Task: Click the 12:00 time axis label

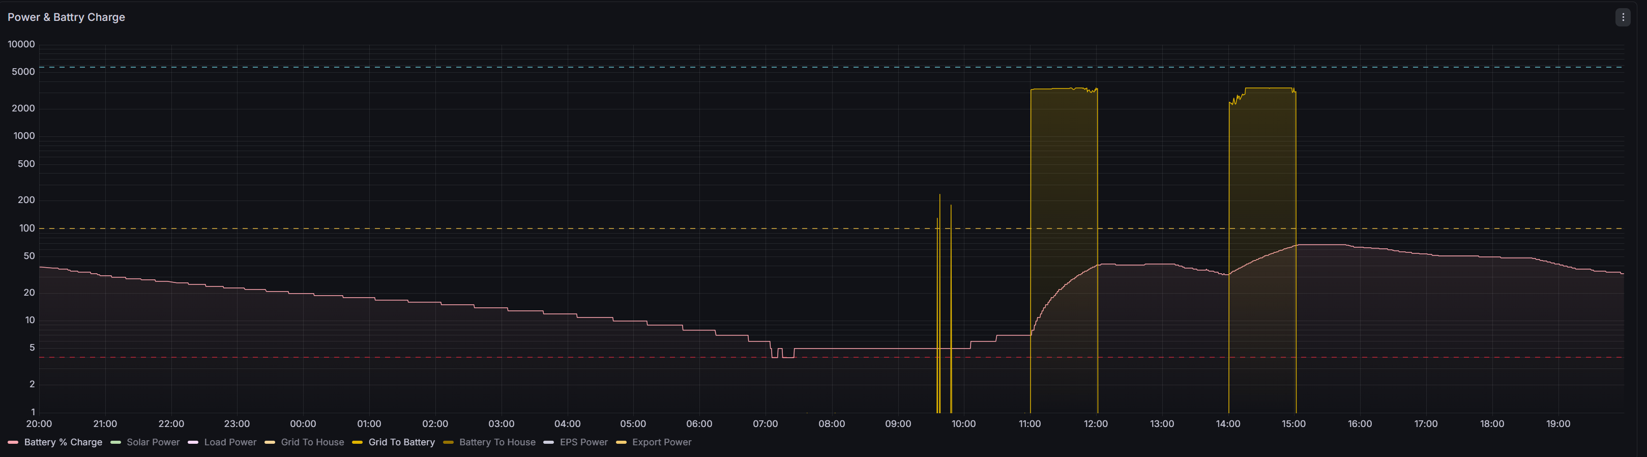Action: [1095, 424]
